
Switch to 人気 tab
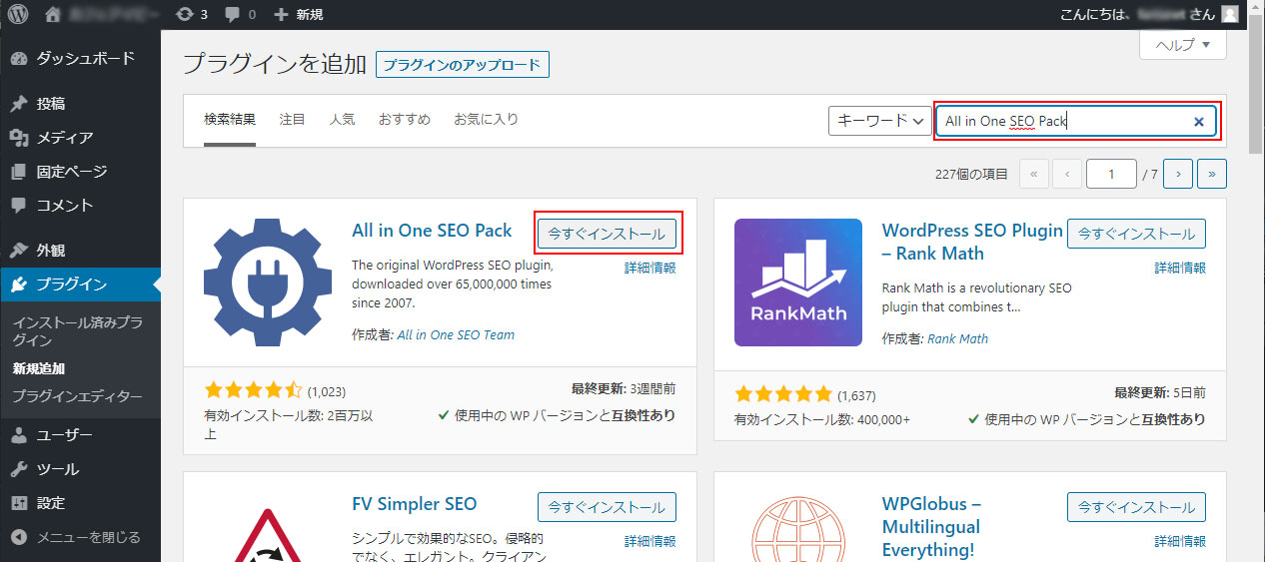(342, 120)
